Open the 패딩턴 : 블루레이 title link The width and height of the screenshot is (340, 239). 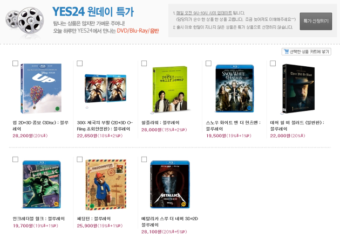(x=94, y=219)
